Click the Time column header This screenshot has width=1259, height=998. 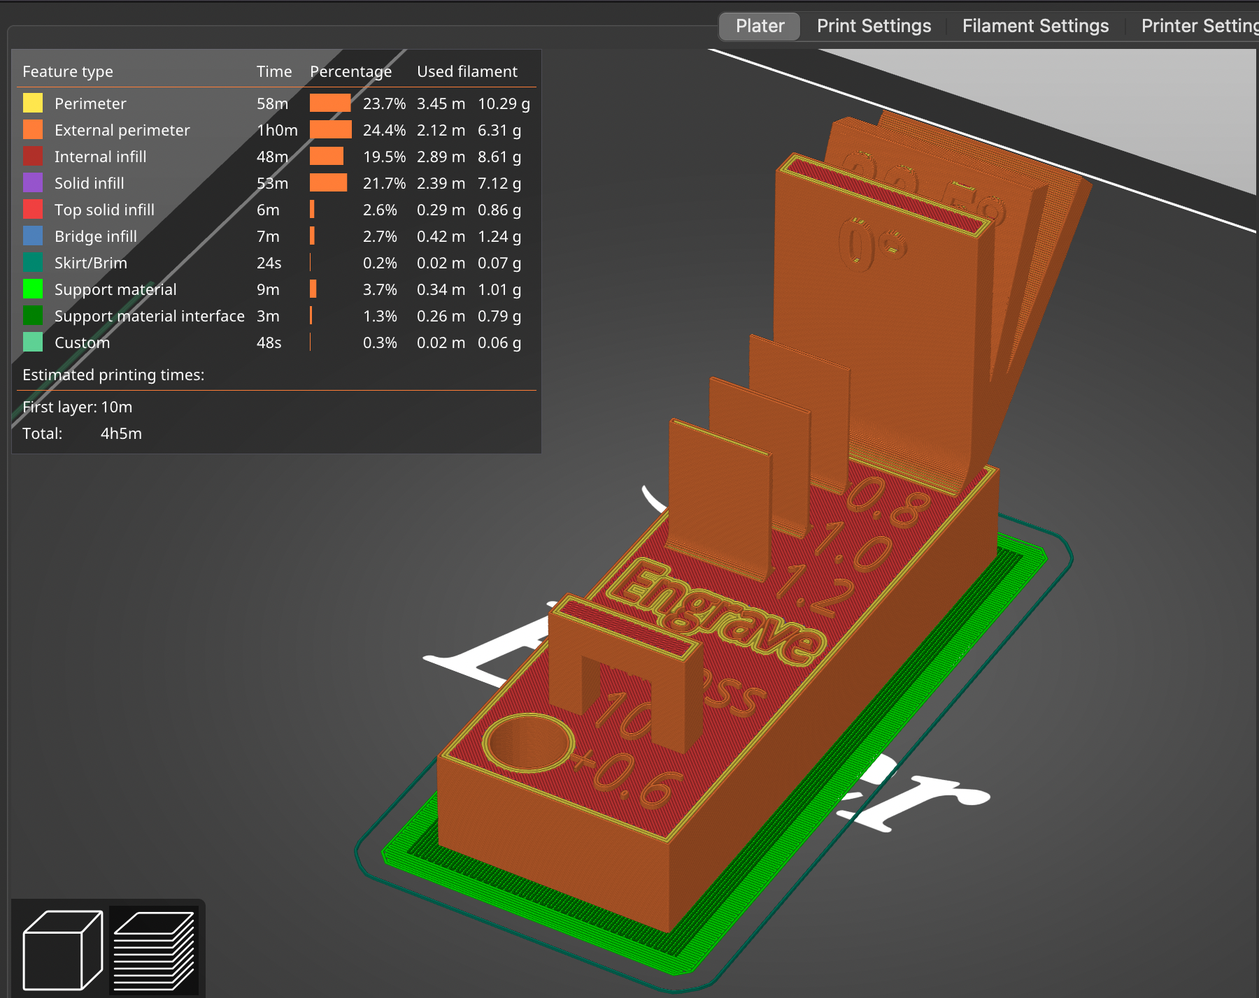[274, 71]
